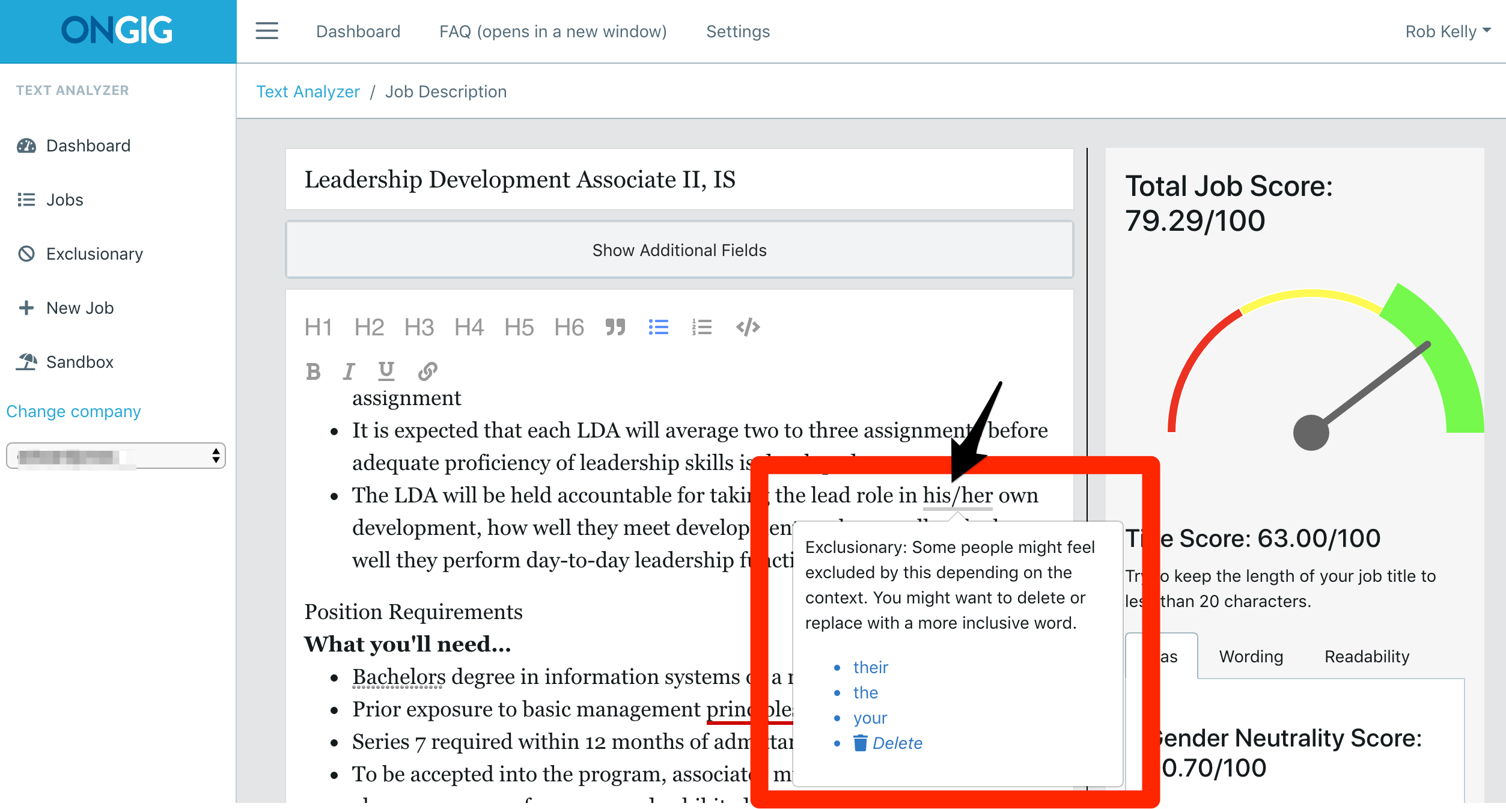Viewport: 1506px width, 809px height.
Task: Insert a blockquote
Action: 615,327
